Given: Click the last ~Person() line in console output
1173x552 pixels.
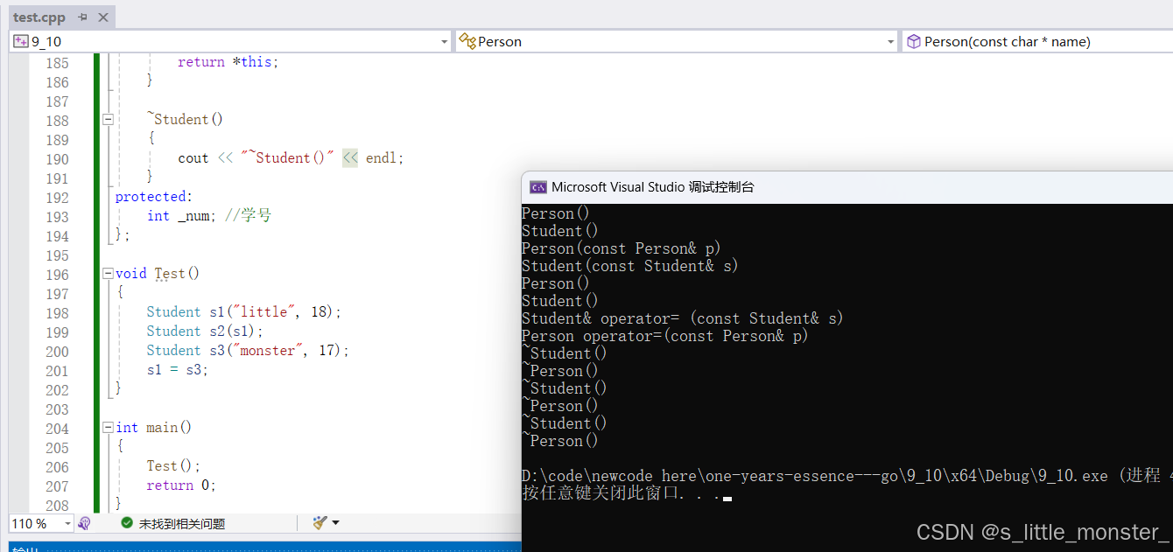Looking at the screenshot, I should tap(560, 441).
